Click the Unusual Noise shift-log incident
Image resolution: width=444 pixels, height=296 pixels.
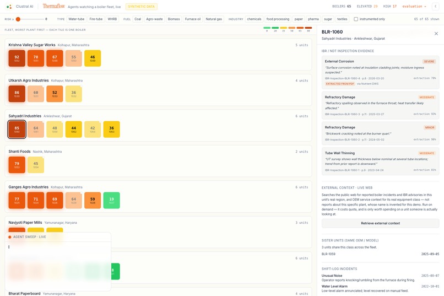pos(380,278)
